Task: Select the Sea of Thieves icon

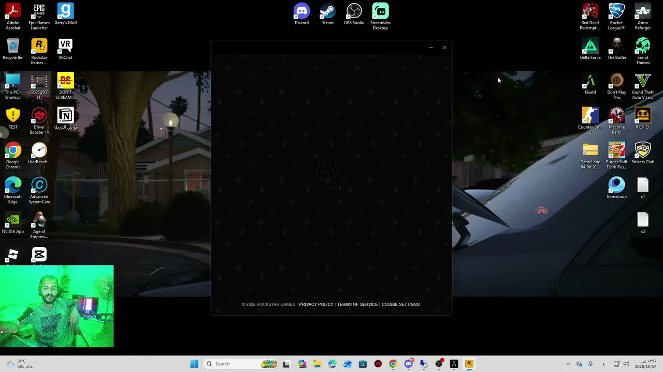Action: coord(643,51)
